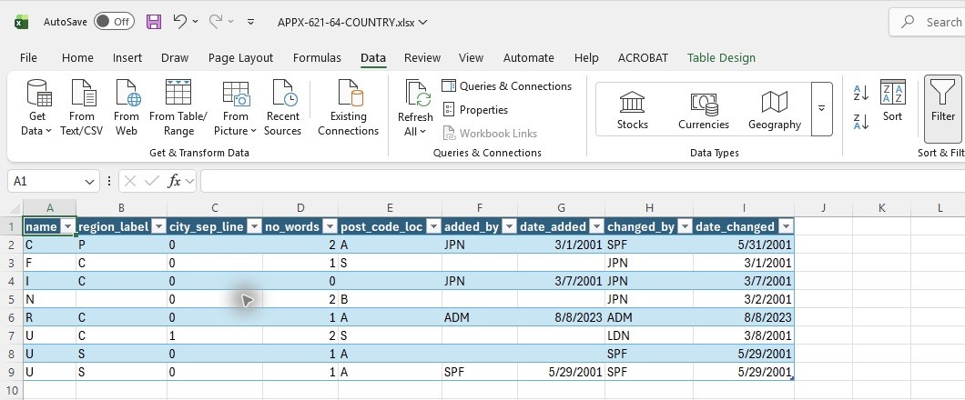
Task: Open the View tab
Action: (x=471, y=58)
